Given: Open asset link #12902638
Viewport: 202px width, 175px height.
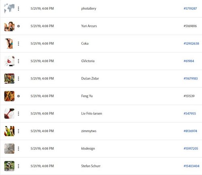Looking at the screenshot, I should [x=191, y=44].
